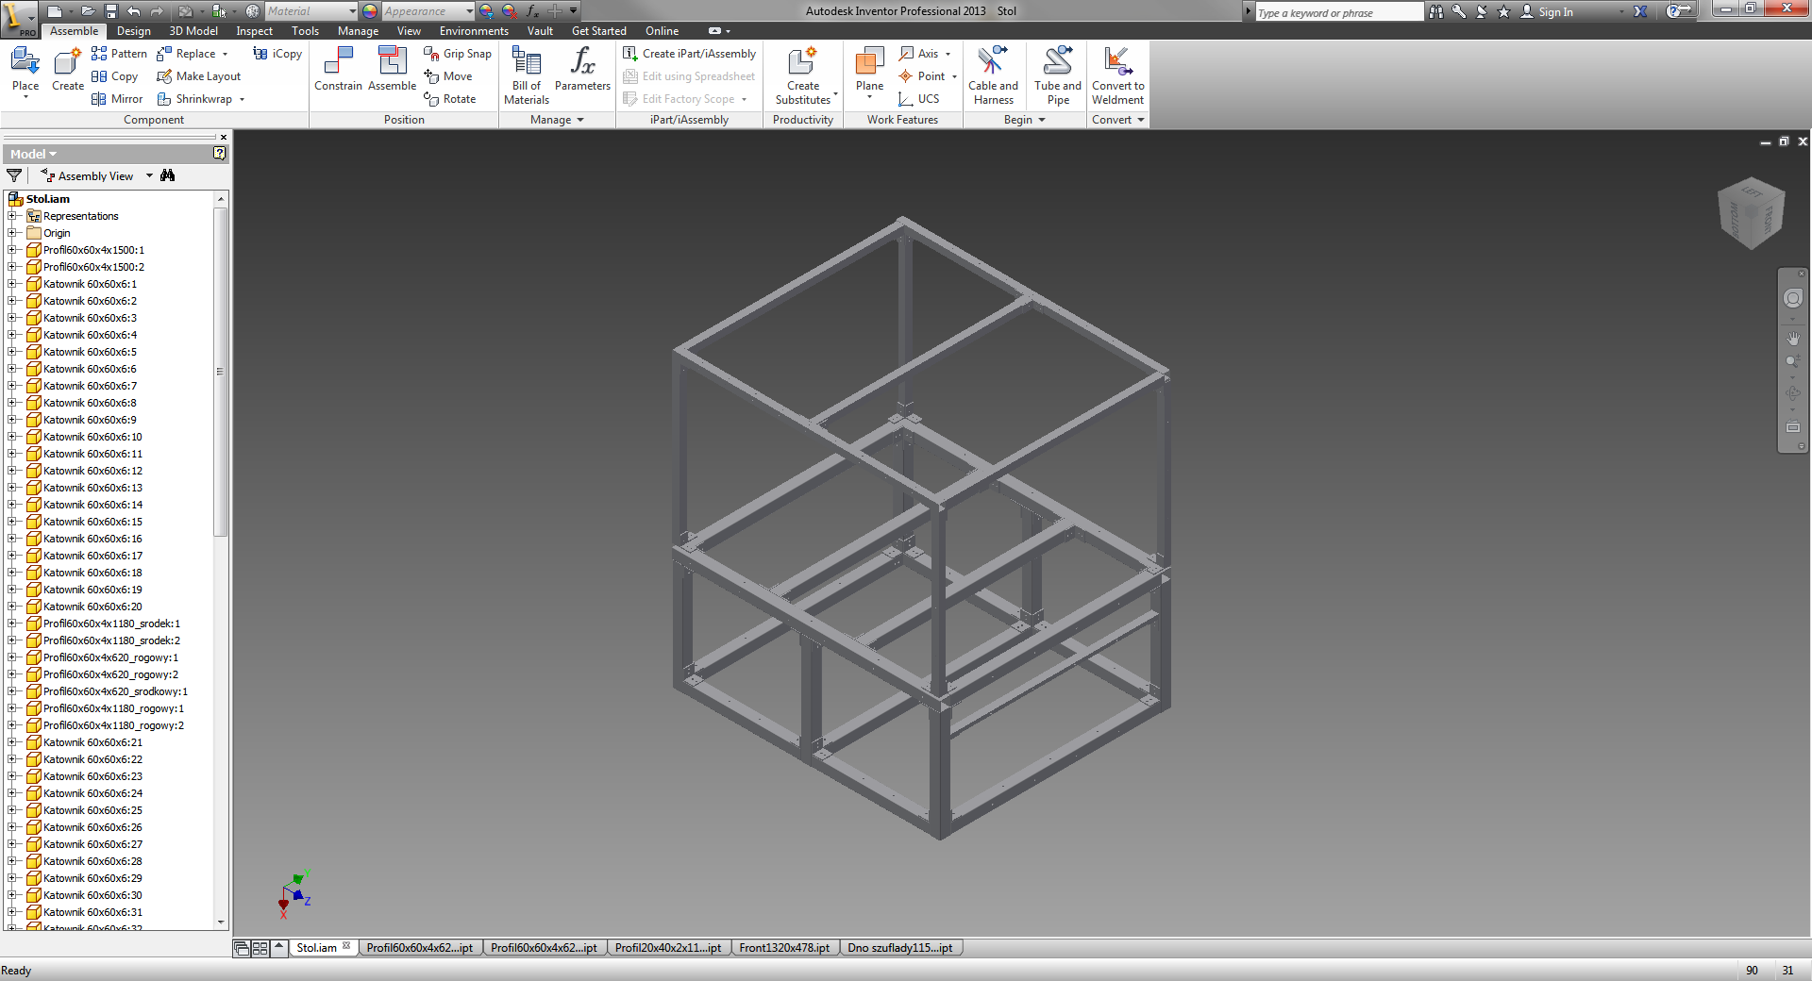Select the iCopy tool
This screenshot has width=1812, height=981.
[x=277, y=54]
